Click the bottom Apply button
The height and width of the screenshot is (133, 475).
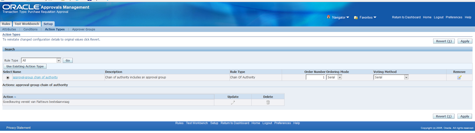point(465,116)
